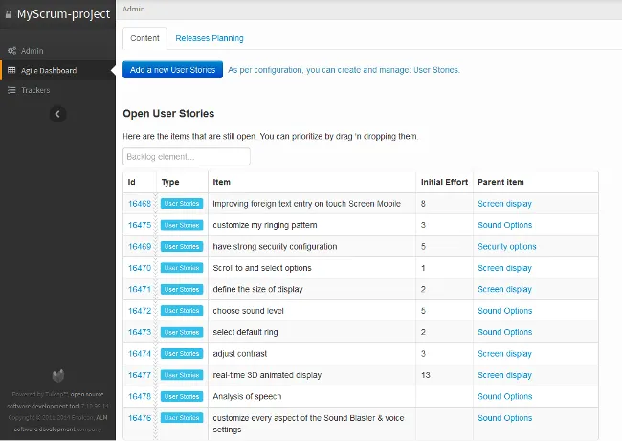This screenshot has width=622, height=441.
Task: Open Security options parent item link
Action: click(506, 247)
